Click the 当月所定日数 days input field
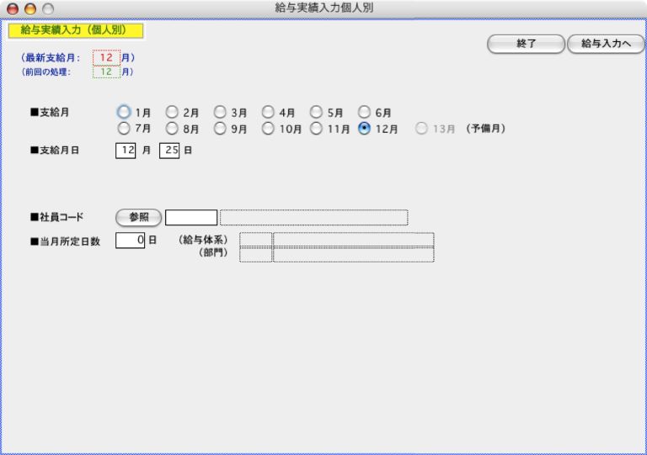Image resolution: width=647 pixels, height=455 pixels. tap(131, 241)
